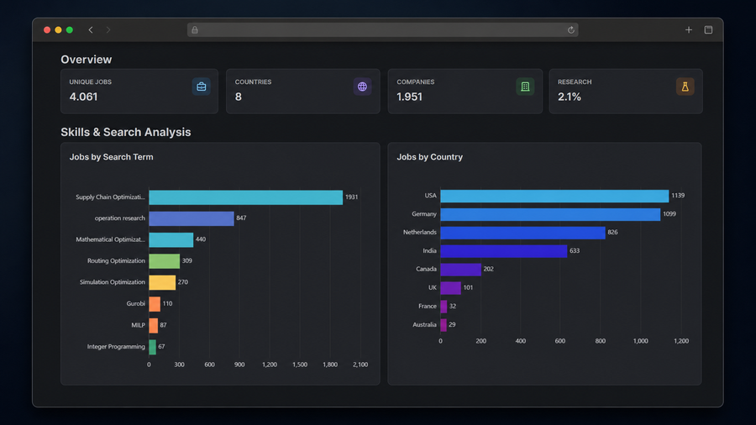Click the browser back arrow
756x425 pixels.
(91, 30)
